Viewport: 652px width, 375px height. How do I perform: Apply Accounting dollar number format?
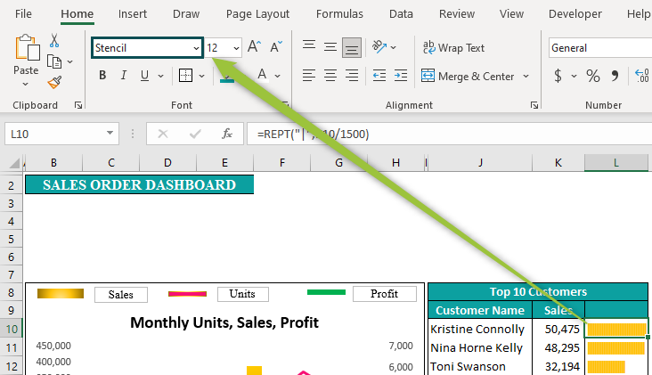click(x=558, y=76)
